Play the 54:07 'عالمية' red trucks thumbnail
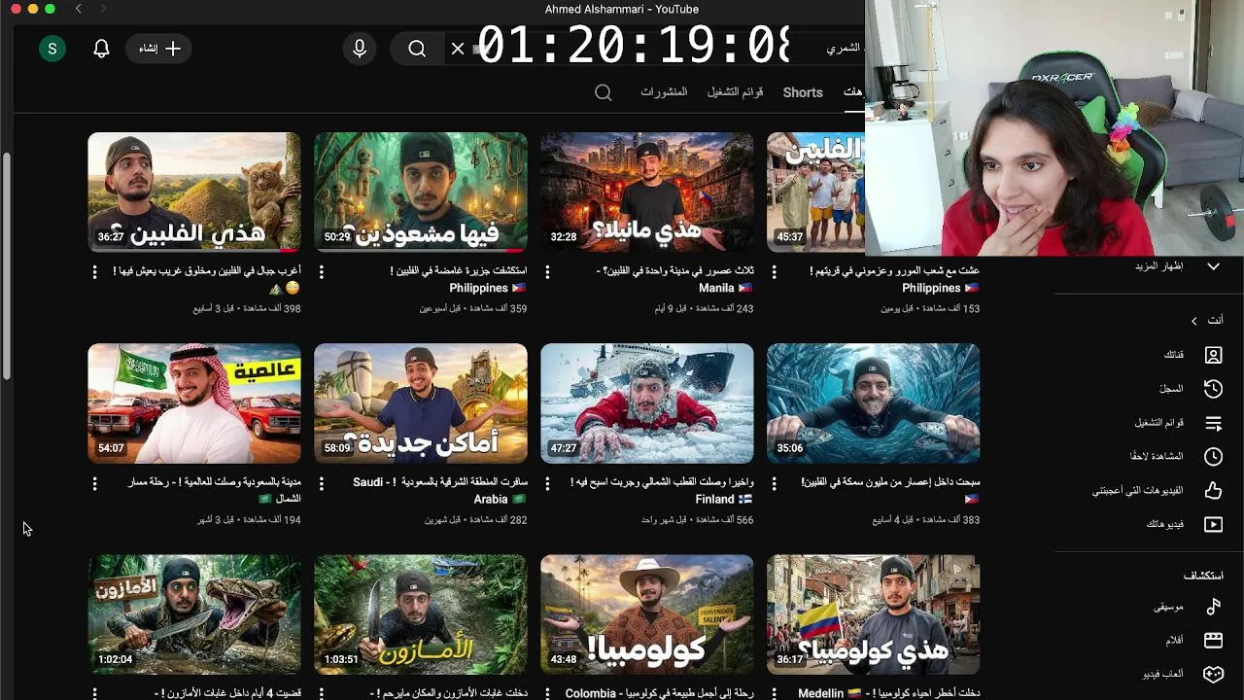 (x=194, y=403)
